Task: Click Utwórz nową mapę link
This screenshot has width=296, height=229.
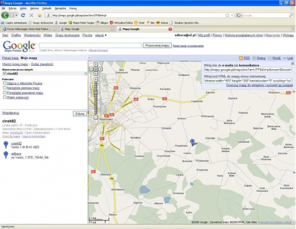Action: coord(15,64)
